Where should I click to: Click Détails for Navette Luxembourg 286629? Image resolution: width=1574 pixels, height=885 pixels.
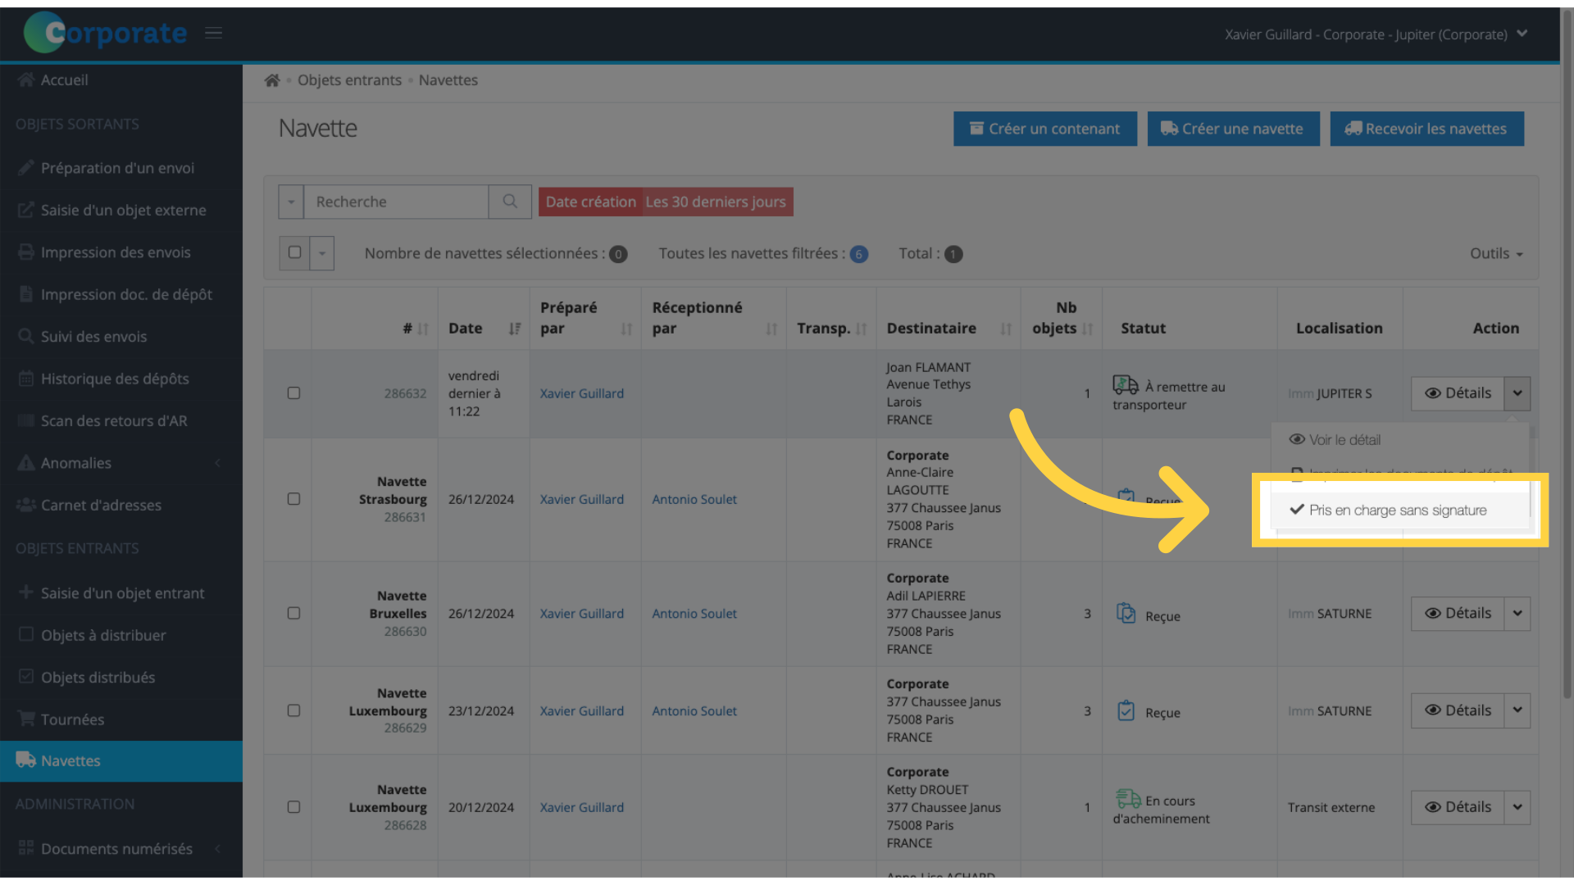point(1458,710)
